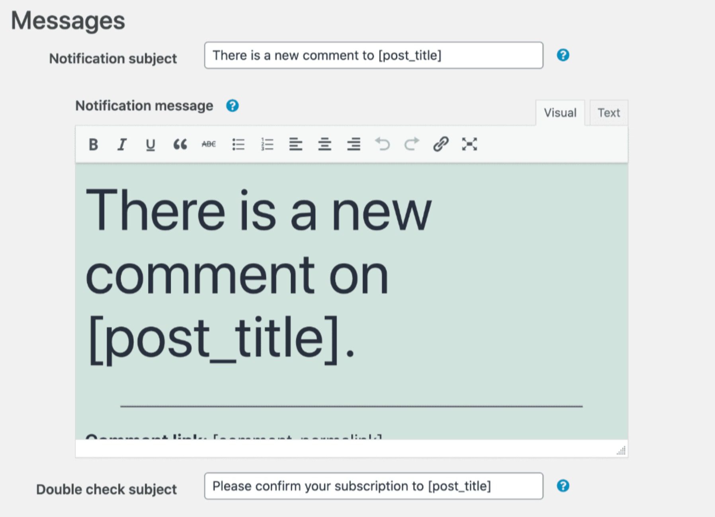
Task: Create a bulleted list
Action: (238, 144)
